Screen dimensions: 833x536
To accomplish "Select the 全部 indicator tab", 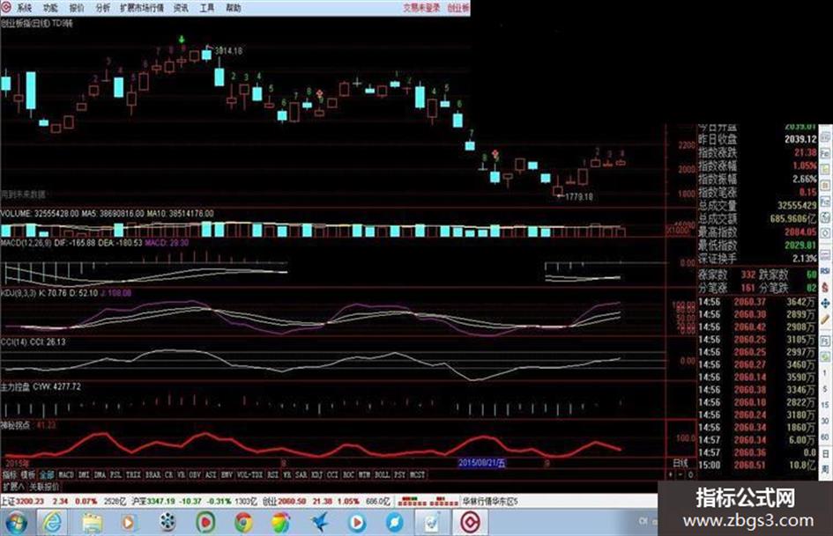I will (x=47, y=475).
